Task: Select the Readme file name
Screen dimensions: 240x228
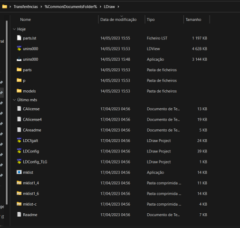Action: coord(30,215)
